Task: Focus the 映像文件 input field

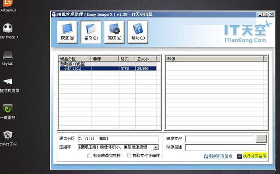Action: (220, 139)
